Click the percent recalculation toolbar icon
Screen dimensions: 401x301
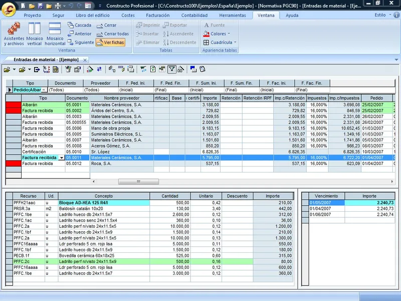coord(46,69)
